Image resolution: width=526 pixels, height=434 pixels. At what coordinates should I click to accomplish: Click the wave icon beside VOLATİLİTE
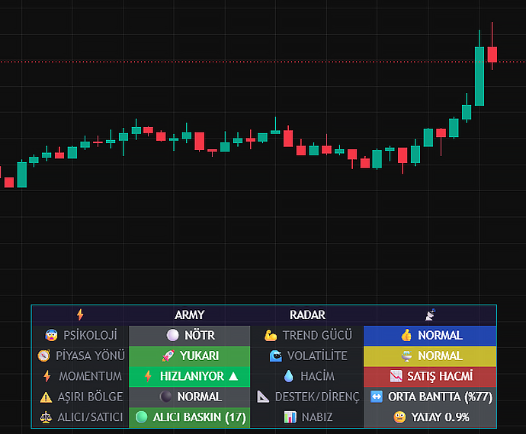[x=276, y=356]
